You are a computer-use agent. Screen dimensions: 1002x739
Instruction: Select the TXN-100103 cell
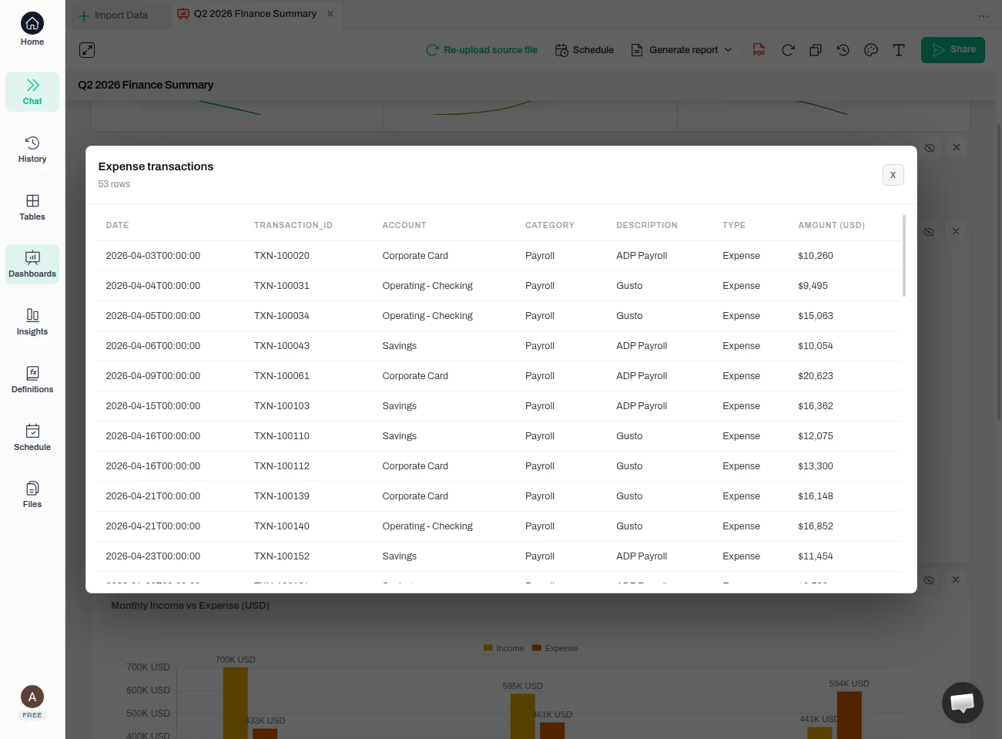pyautogui.click(x=282, y=406)
